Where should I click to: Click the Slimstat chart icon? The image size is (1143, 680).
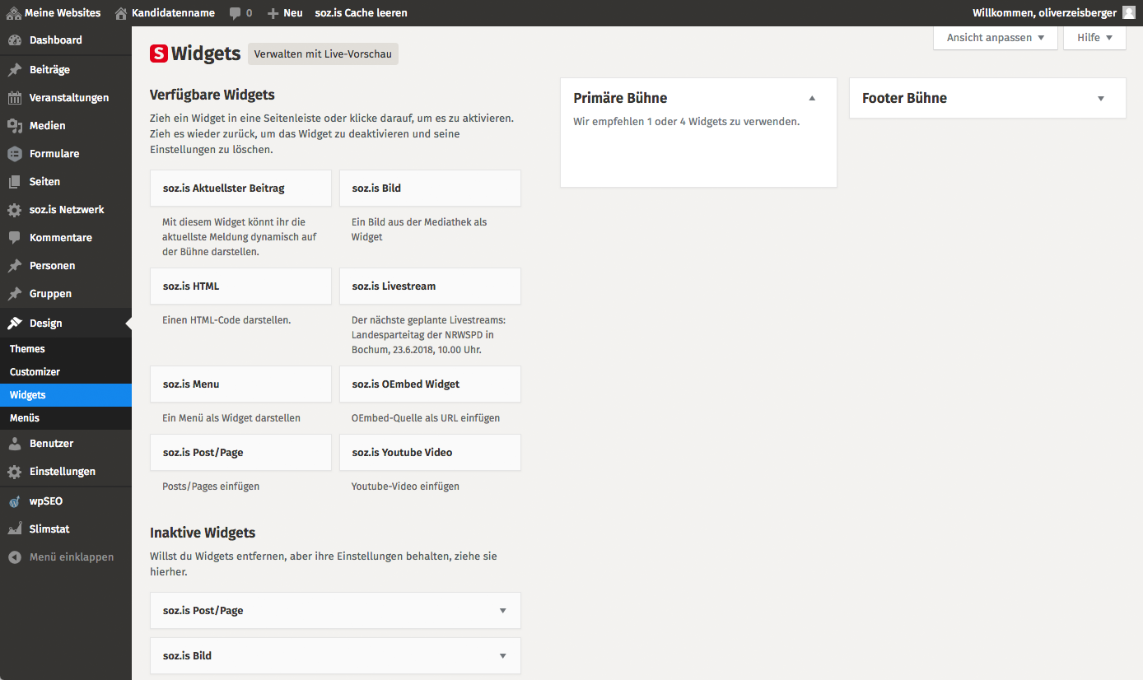tap(15, 529)
